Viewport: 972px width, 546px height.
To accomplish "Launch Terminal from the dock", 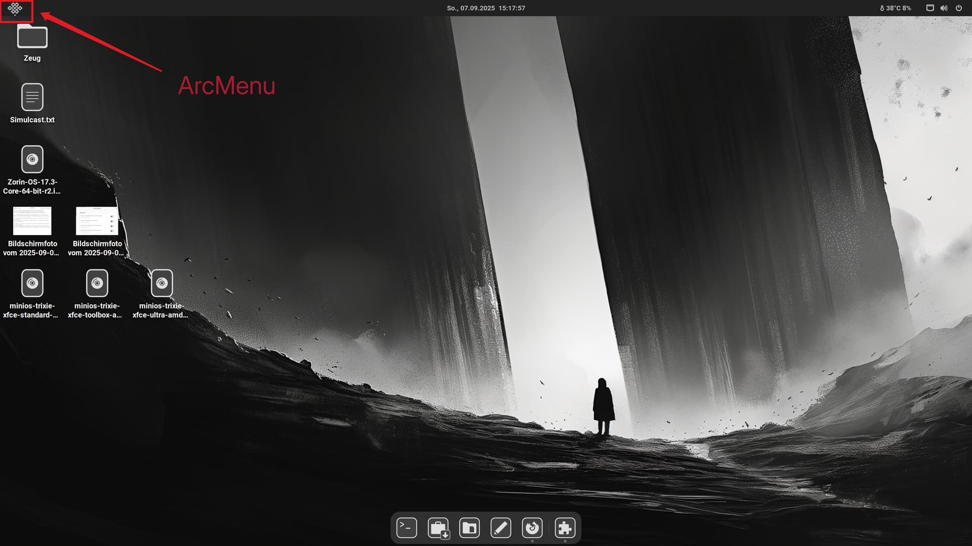I will 407,528.
